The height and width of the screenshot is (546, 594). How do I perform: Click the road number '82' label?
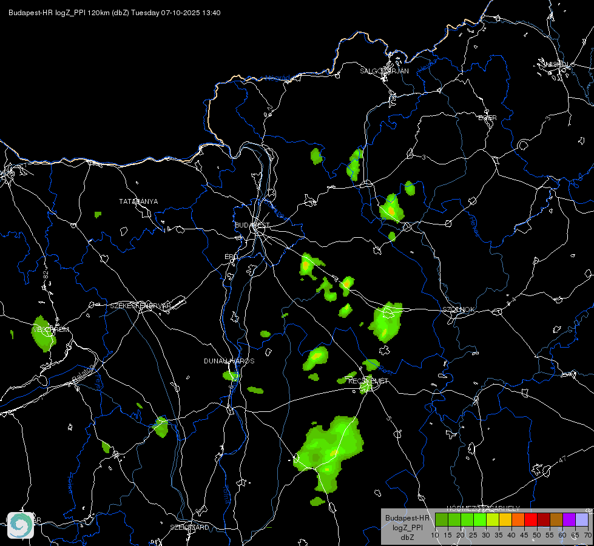pos(46,274)
